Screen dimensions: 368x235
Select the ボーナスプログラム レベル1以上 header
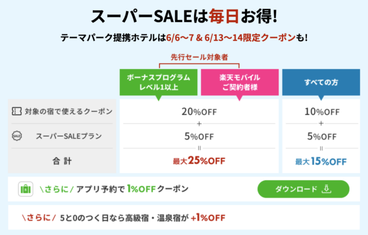click(159, 83)
